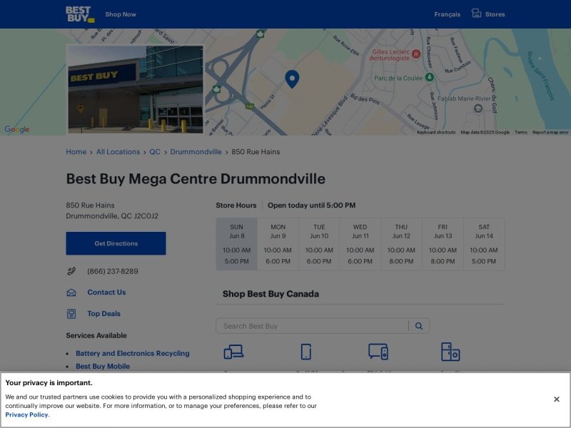
Task: Select the computers and laptops category icon
Action: tap(233, 352)
